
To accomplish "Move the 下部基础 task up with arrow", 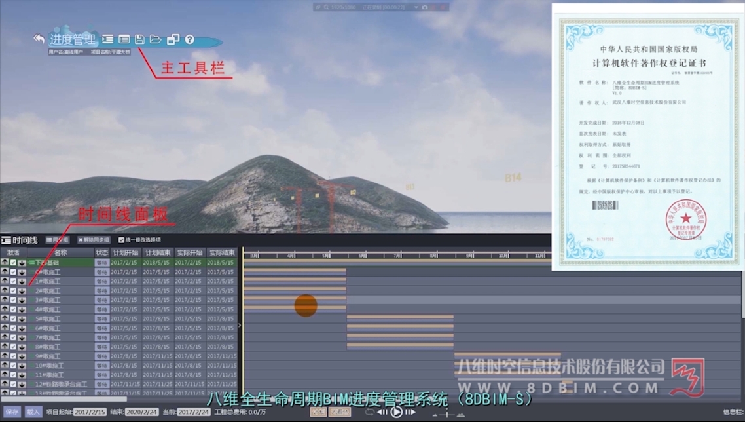I will 5,262.
